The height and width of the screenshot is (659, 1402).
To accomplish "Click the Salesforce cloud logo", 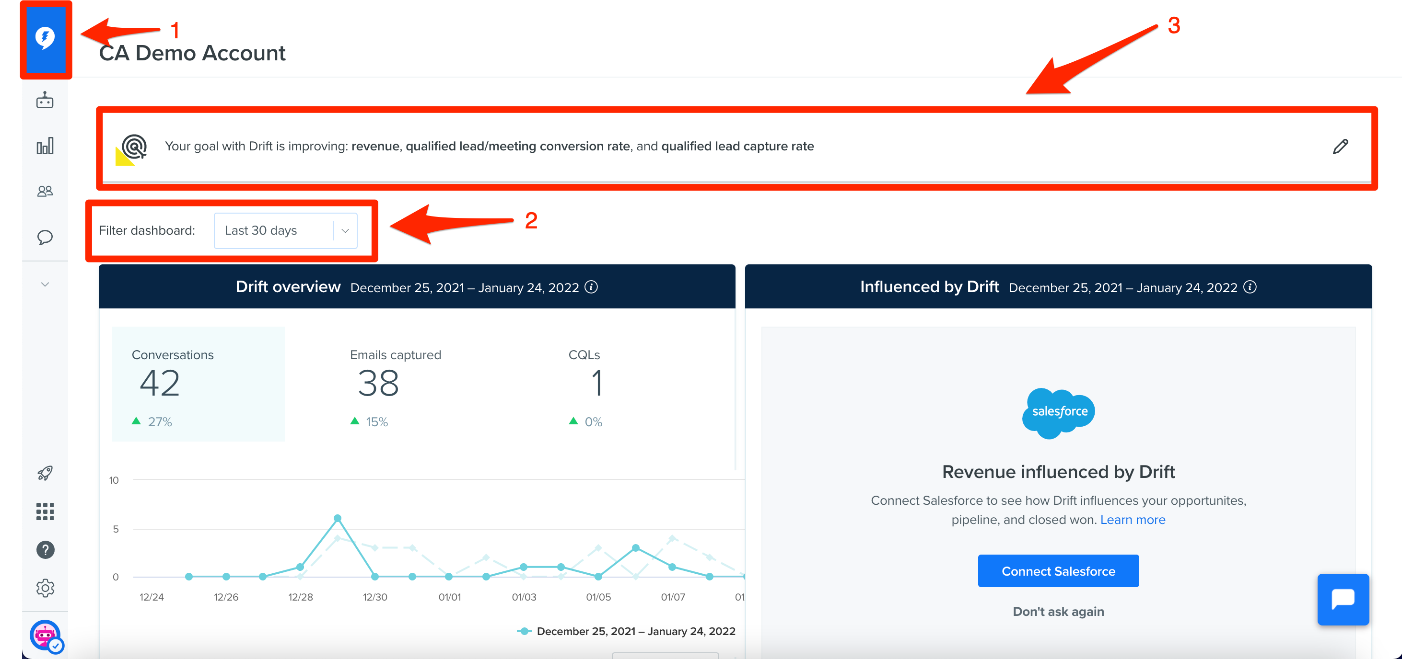I will point(1058,412).
